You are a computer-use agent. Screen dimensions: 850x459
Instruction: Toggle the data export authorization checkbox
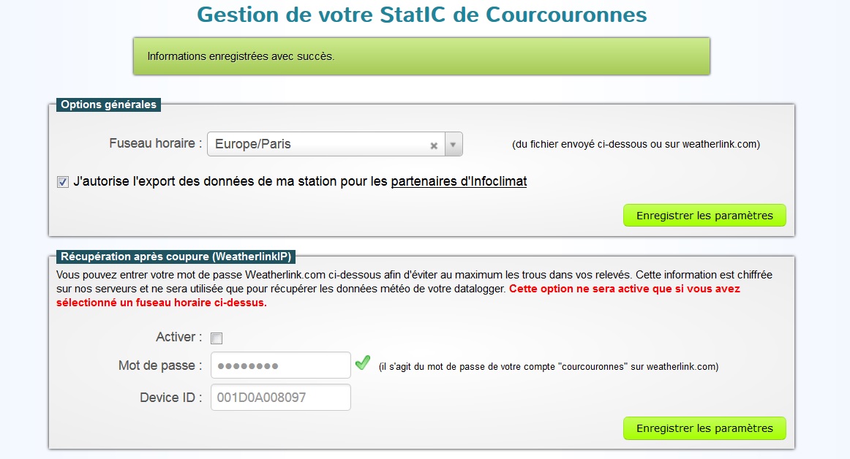(x=63, y=182)
